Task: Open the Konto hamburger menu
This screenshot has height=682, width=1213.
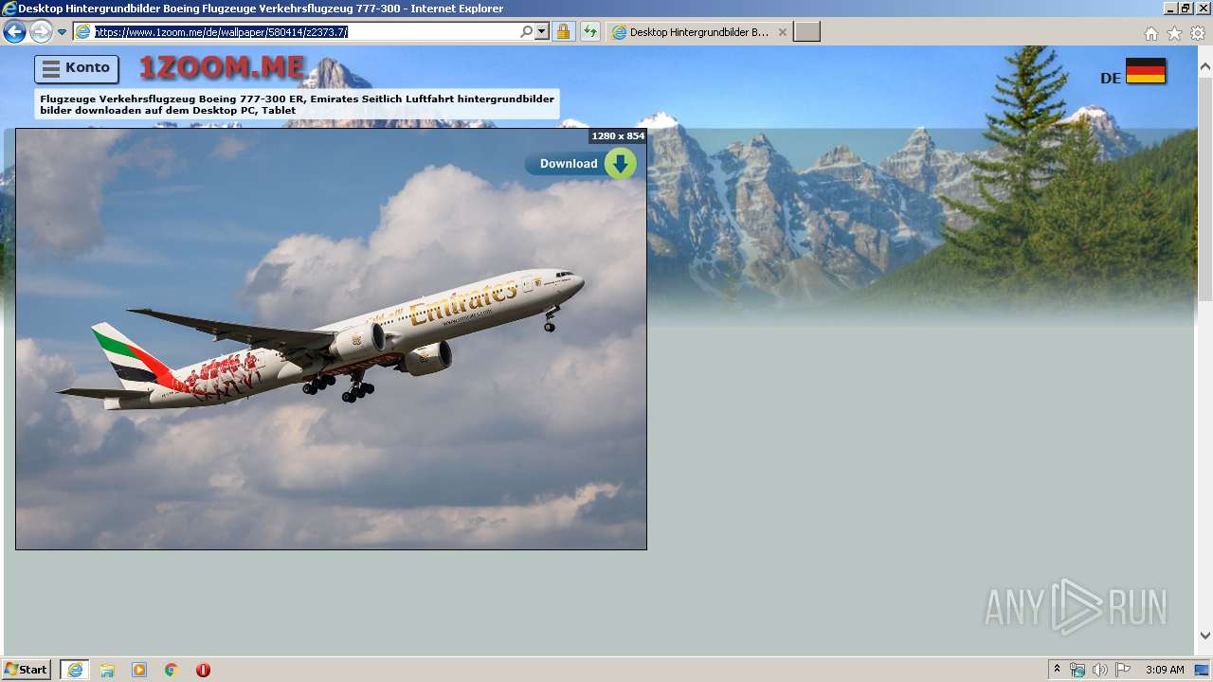Action: pyautogui.click(x=77, y=68)
